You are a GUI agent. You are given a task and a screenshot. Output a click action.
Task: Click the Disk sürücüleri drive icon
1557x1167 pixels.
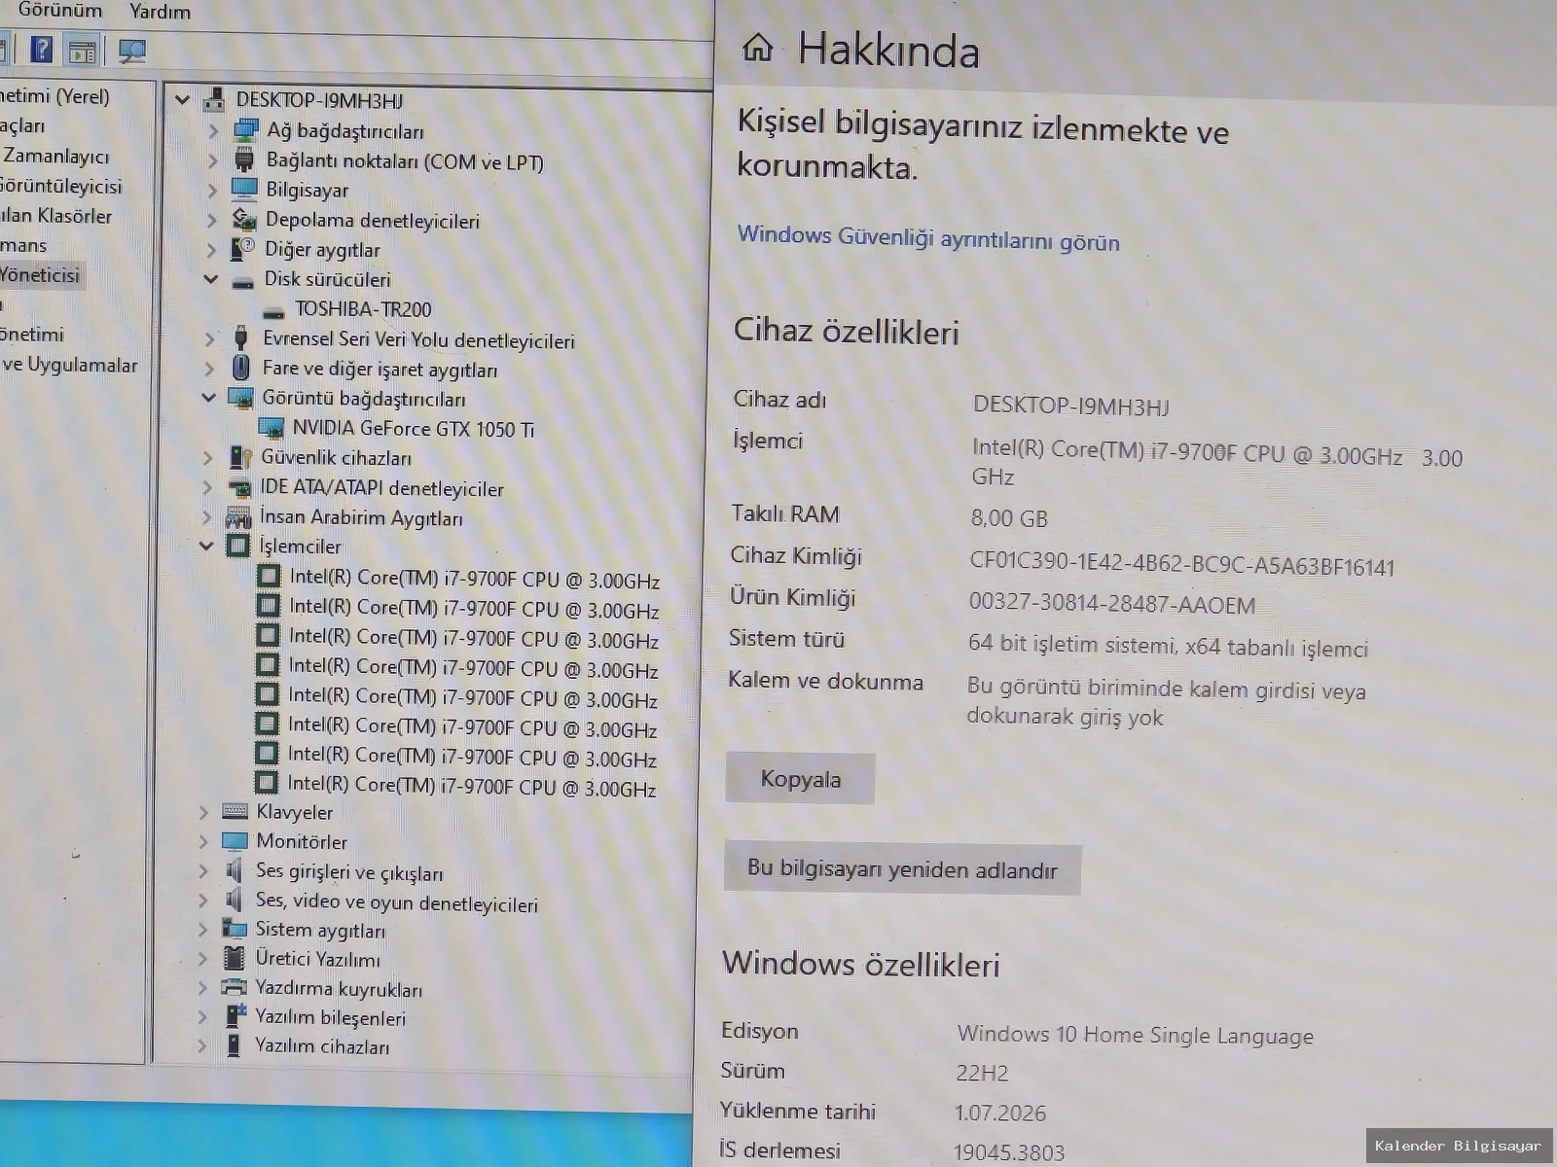[x=242, y=282]
